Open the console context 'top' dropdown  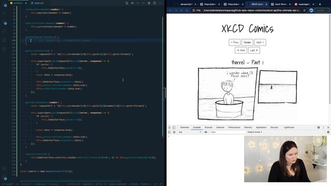pos(190,132)
